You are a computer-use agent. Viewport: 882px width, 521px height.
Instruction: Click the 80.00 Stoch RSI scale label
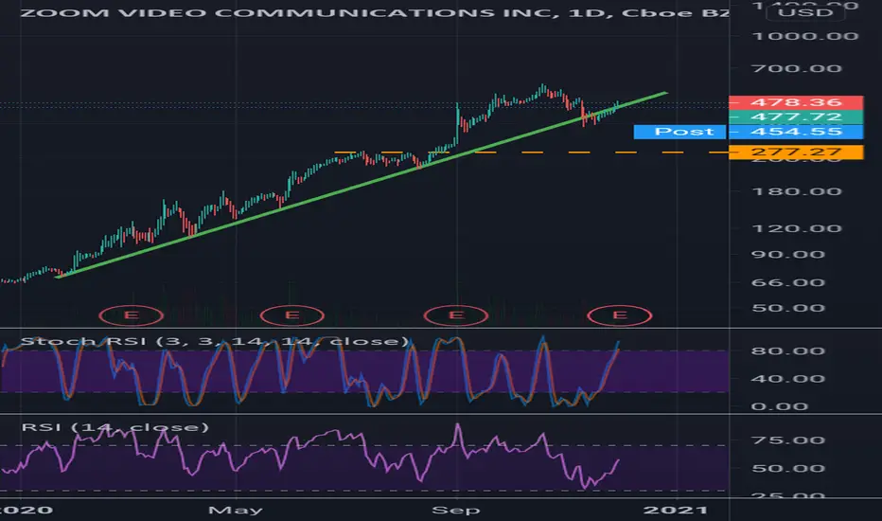[787, 351]
